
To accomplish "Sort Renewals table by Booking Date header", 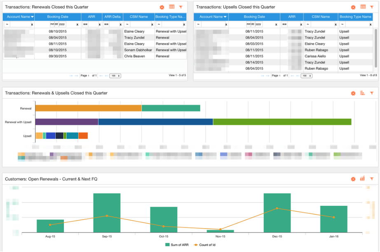I will 58,17.
